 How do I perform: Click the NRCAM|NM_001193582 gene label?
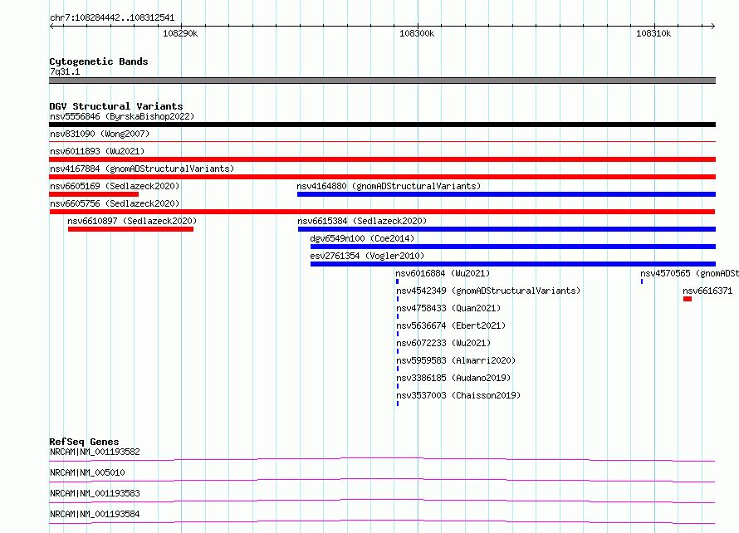coord(95,452)
